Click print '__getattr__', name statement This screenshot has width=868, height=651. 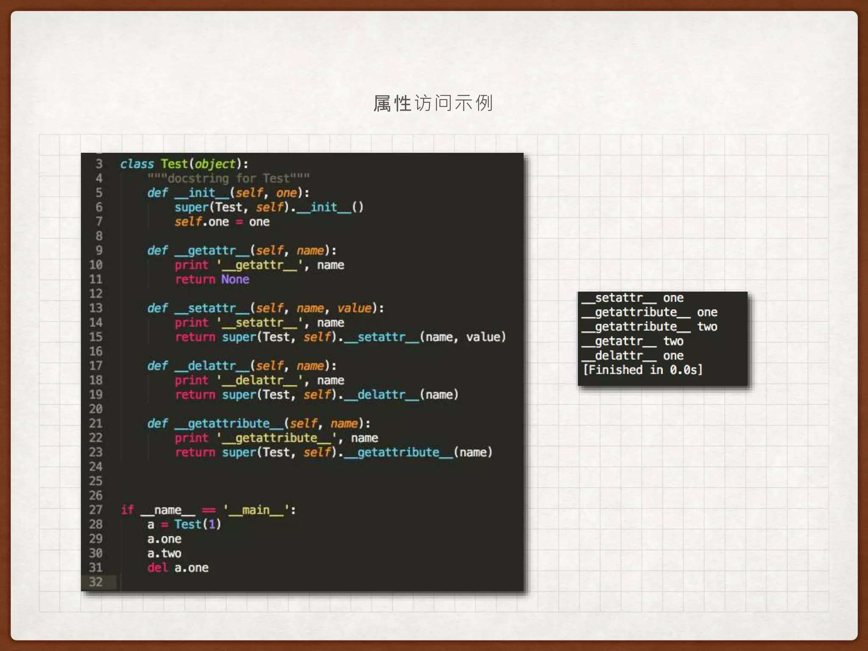point(259,265)
